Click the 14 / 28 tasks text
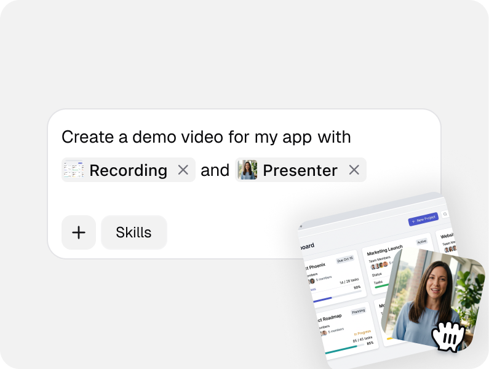 (349, 281)
